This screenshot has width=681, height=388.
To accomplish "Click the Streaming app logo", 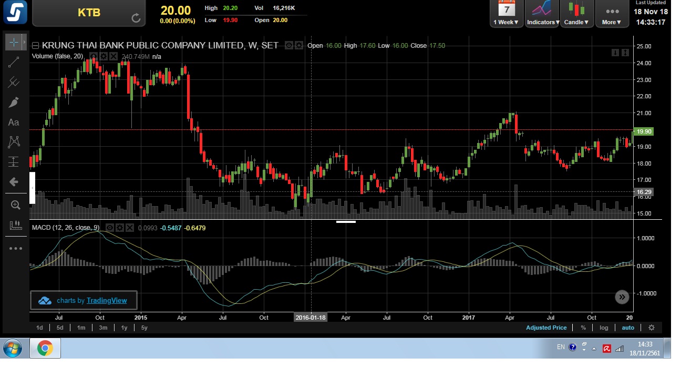I will point(15,12).
